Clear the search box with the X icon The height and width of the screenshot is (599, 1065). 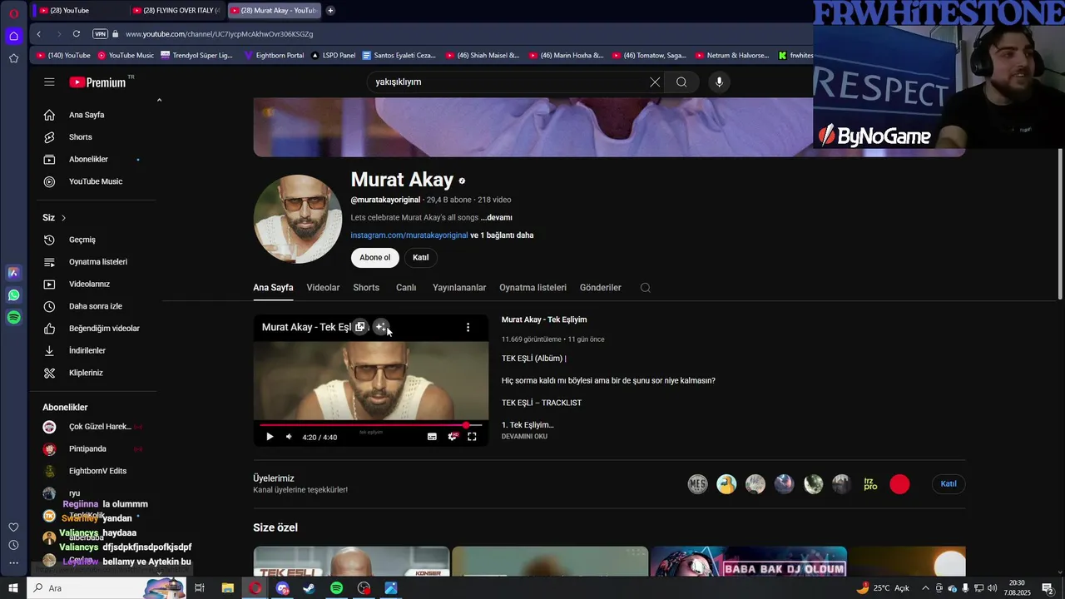[655, 82]
